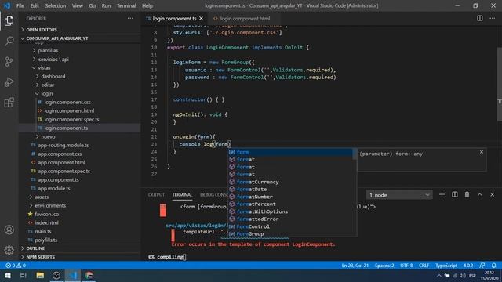
Task: Open the Manage gear icon
Action: point(9,250)
